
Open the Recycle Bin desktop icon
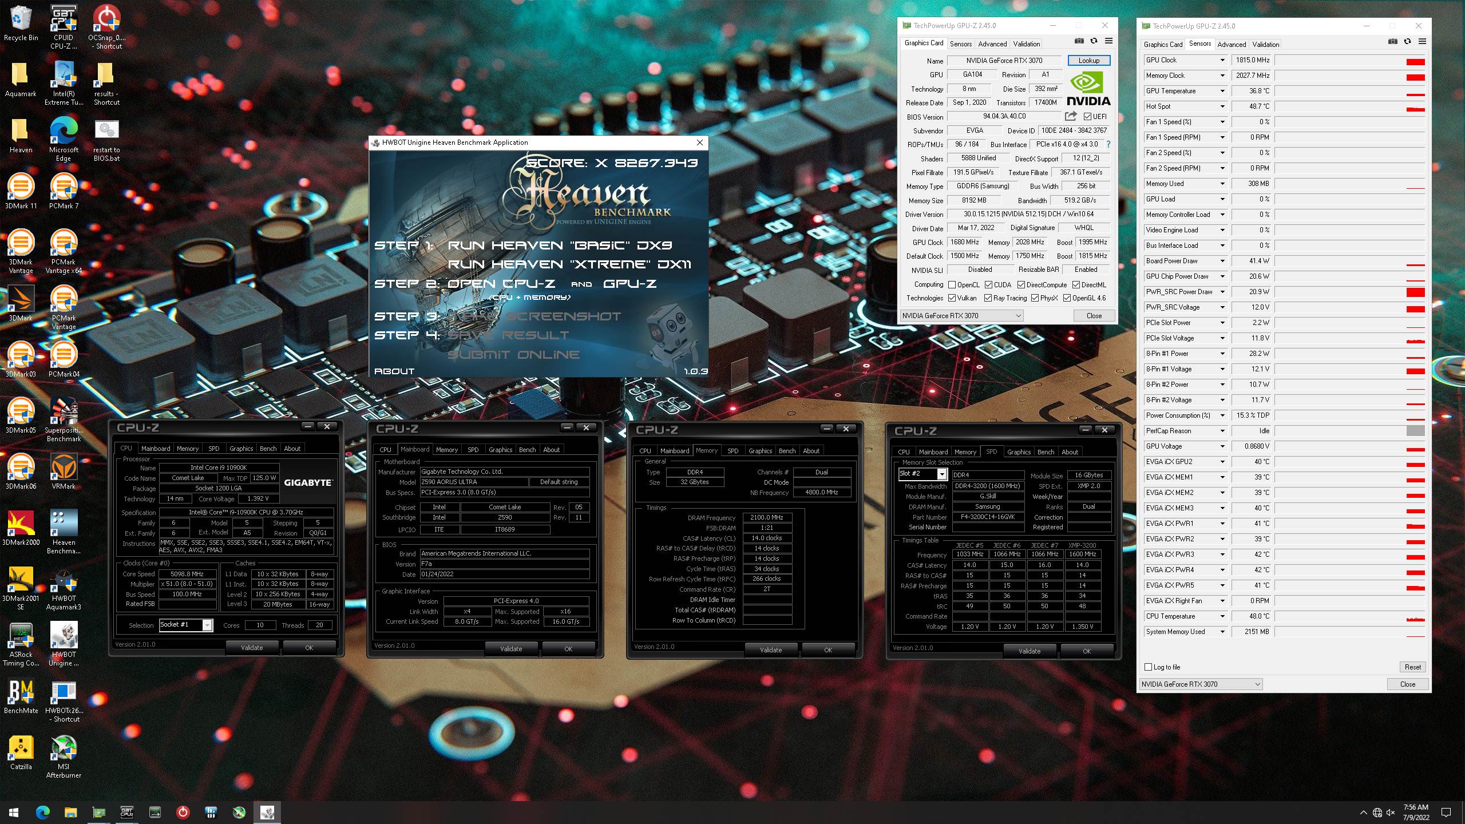[21, 23]
